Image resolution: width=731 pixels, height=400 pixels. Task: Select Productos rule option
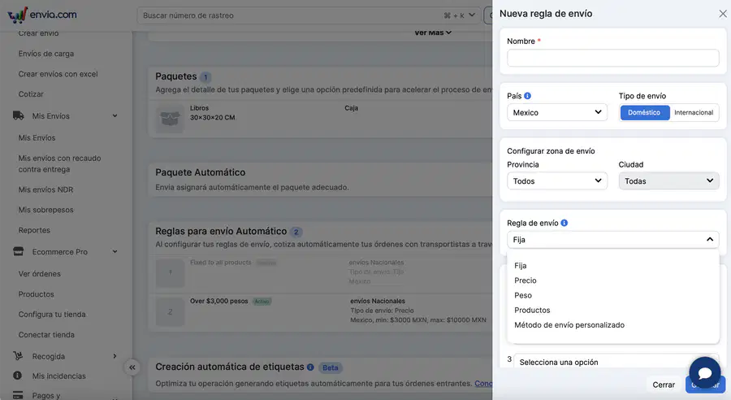point(532,311)
